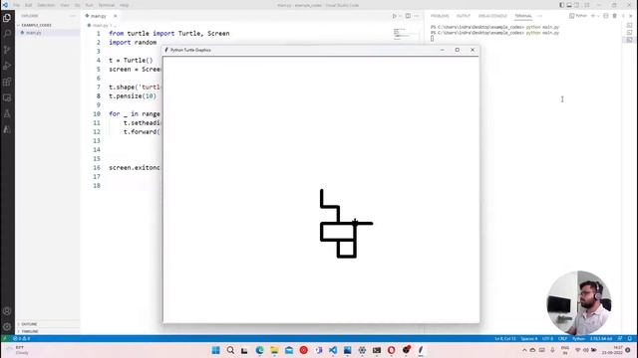Open the Manage gear icon in activity bar

pos(7,327)
